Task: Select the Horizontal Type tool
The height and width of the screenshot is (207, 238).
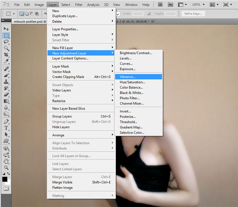Action: (6, 128)
